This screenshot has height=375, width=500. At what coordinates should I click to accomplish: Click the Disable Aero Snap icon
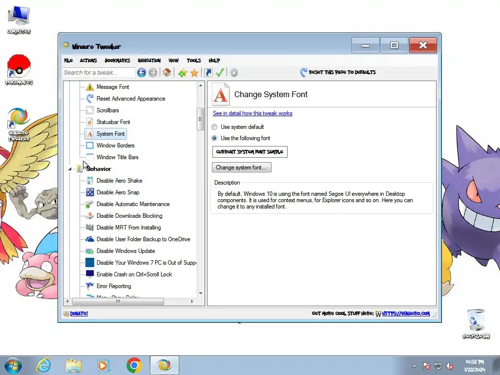click(x=90, y=192)
